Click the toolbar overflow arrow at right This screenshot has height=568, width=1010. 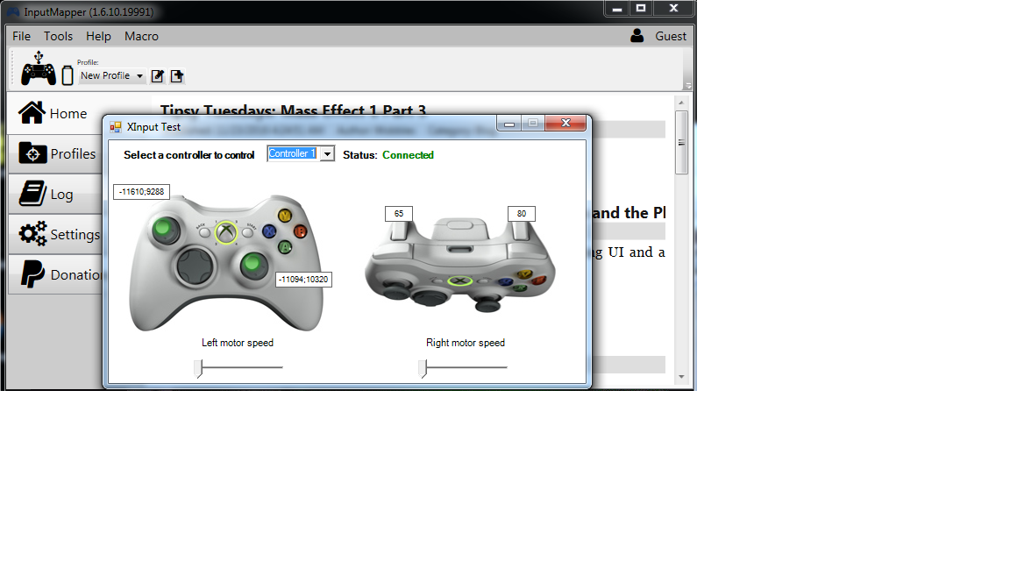click(x=688, y=86)
